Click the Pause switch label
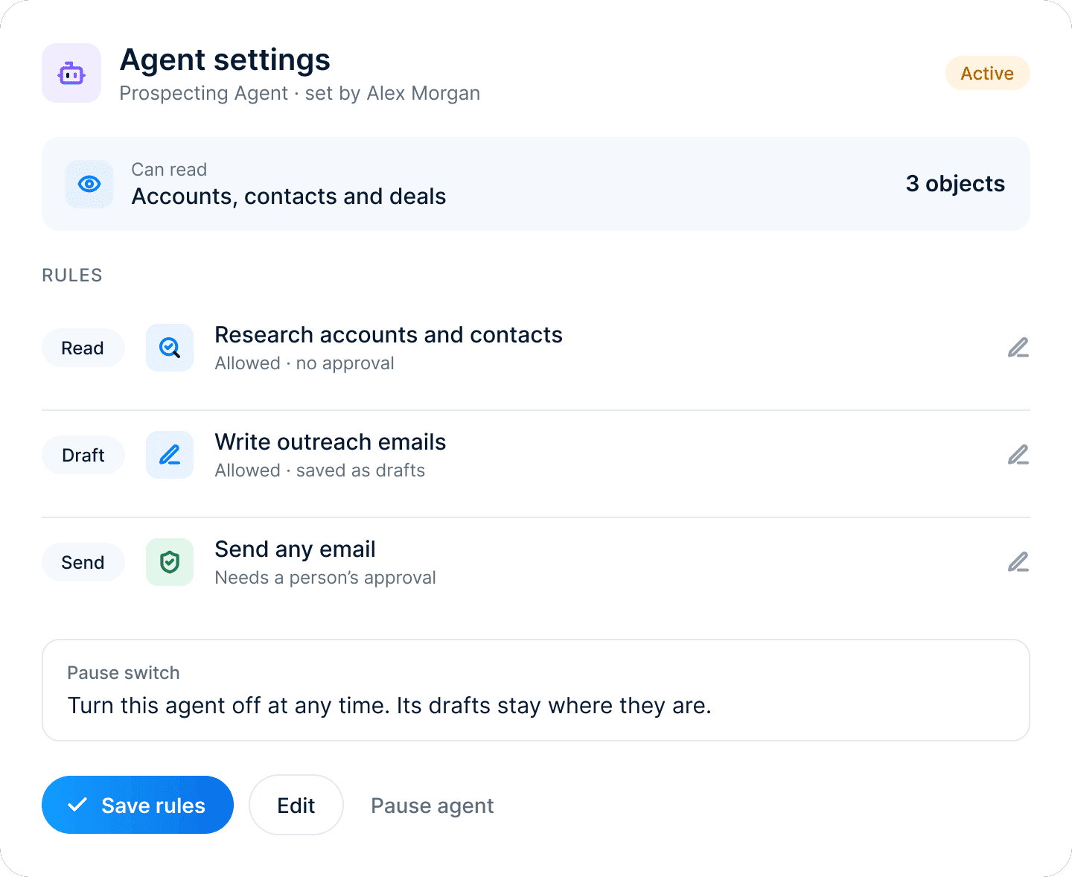The image size is (1072, 877). point(124,673)
